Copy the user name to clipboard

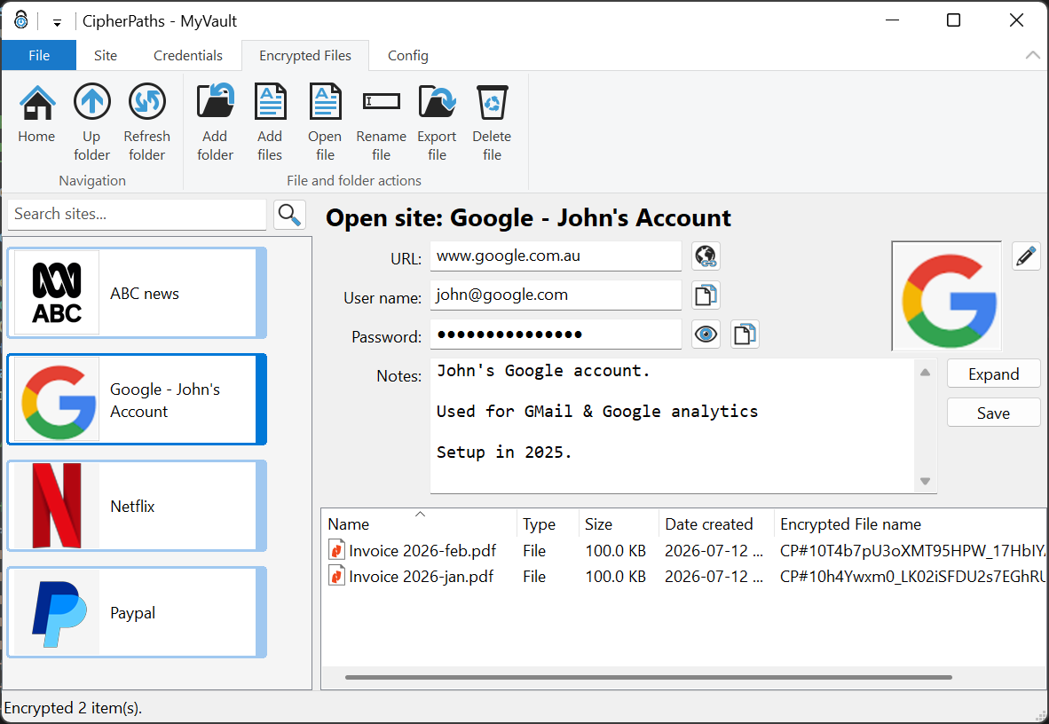click(706, 295)
